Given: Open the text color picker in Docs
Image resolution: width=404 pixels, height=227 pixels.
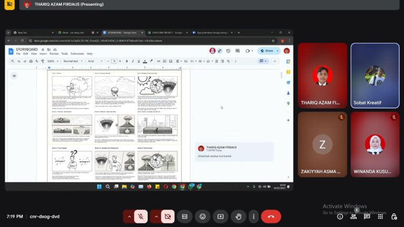Looking at the screenshot, I should pyautogui.click(x=145, y=61).
